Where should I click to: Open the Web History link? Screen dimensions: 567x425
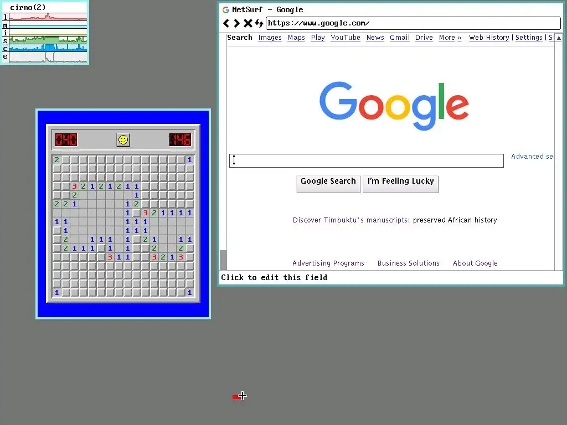click(x=489, y=38)
